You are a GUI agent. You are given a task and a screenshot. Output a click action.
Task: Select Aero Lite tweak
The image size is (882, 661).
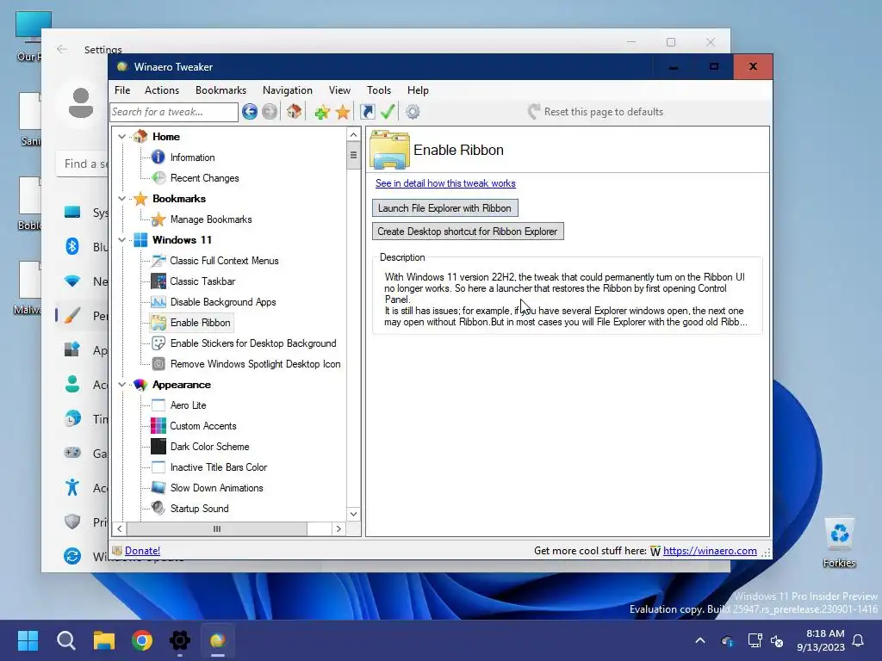pos(188,405)
